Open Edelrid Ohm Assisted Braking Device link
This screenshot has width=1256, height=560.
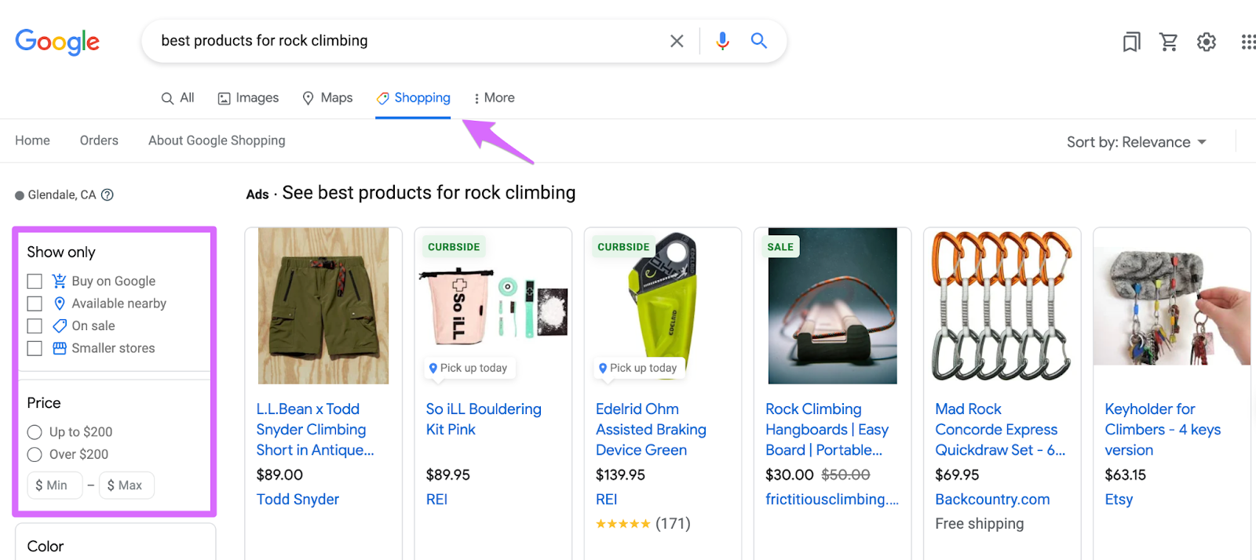click(x=651, y=430)
